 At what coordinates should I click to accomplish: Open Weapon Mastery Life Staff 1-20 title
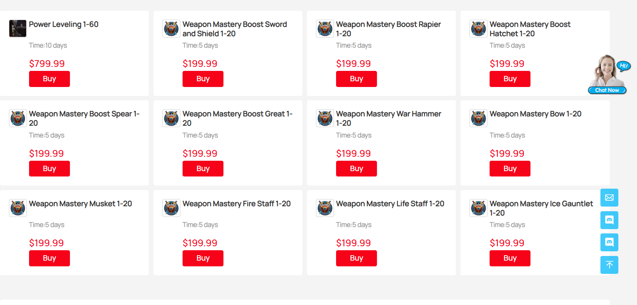(390, 204)
